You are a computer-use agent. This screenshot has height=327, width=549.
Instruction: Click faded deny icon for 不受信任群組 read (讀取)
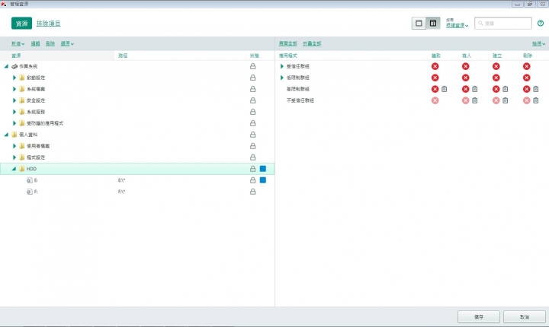pos(435,100)
